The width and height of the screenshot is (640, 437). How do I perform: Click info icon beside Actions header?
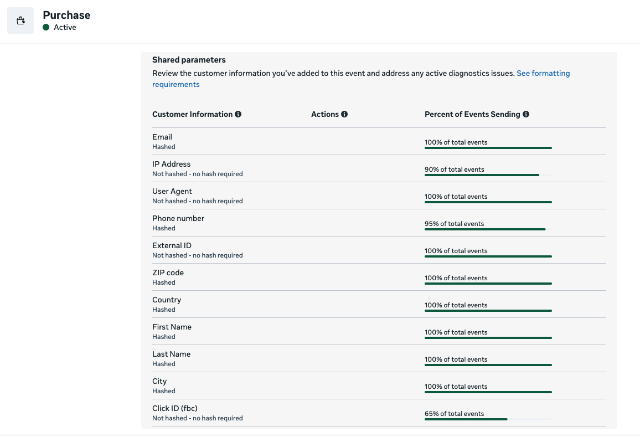344,114
